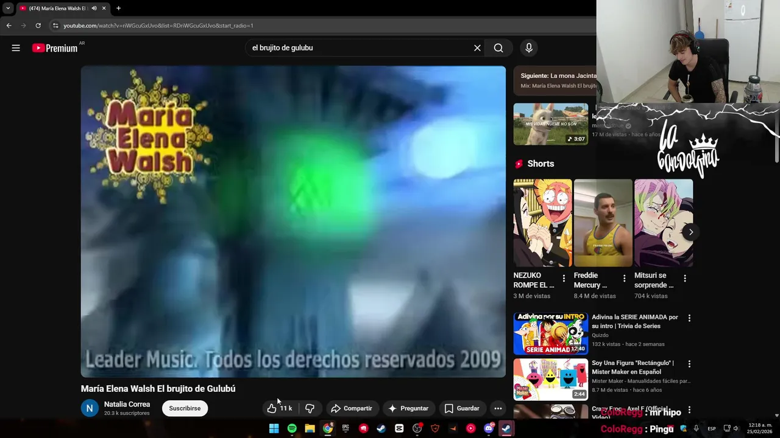Change ESP keyboard language indicator
The image size is (780, 438).
coord(712,429)
